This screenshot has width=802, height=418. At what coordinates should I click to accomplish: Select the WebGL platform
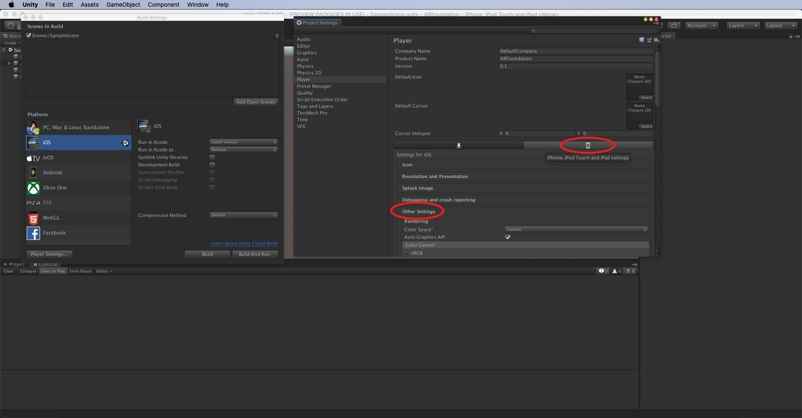pos(78,218)
